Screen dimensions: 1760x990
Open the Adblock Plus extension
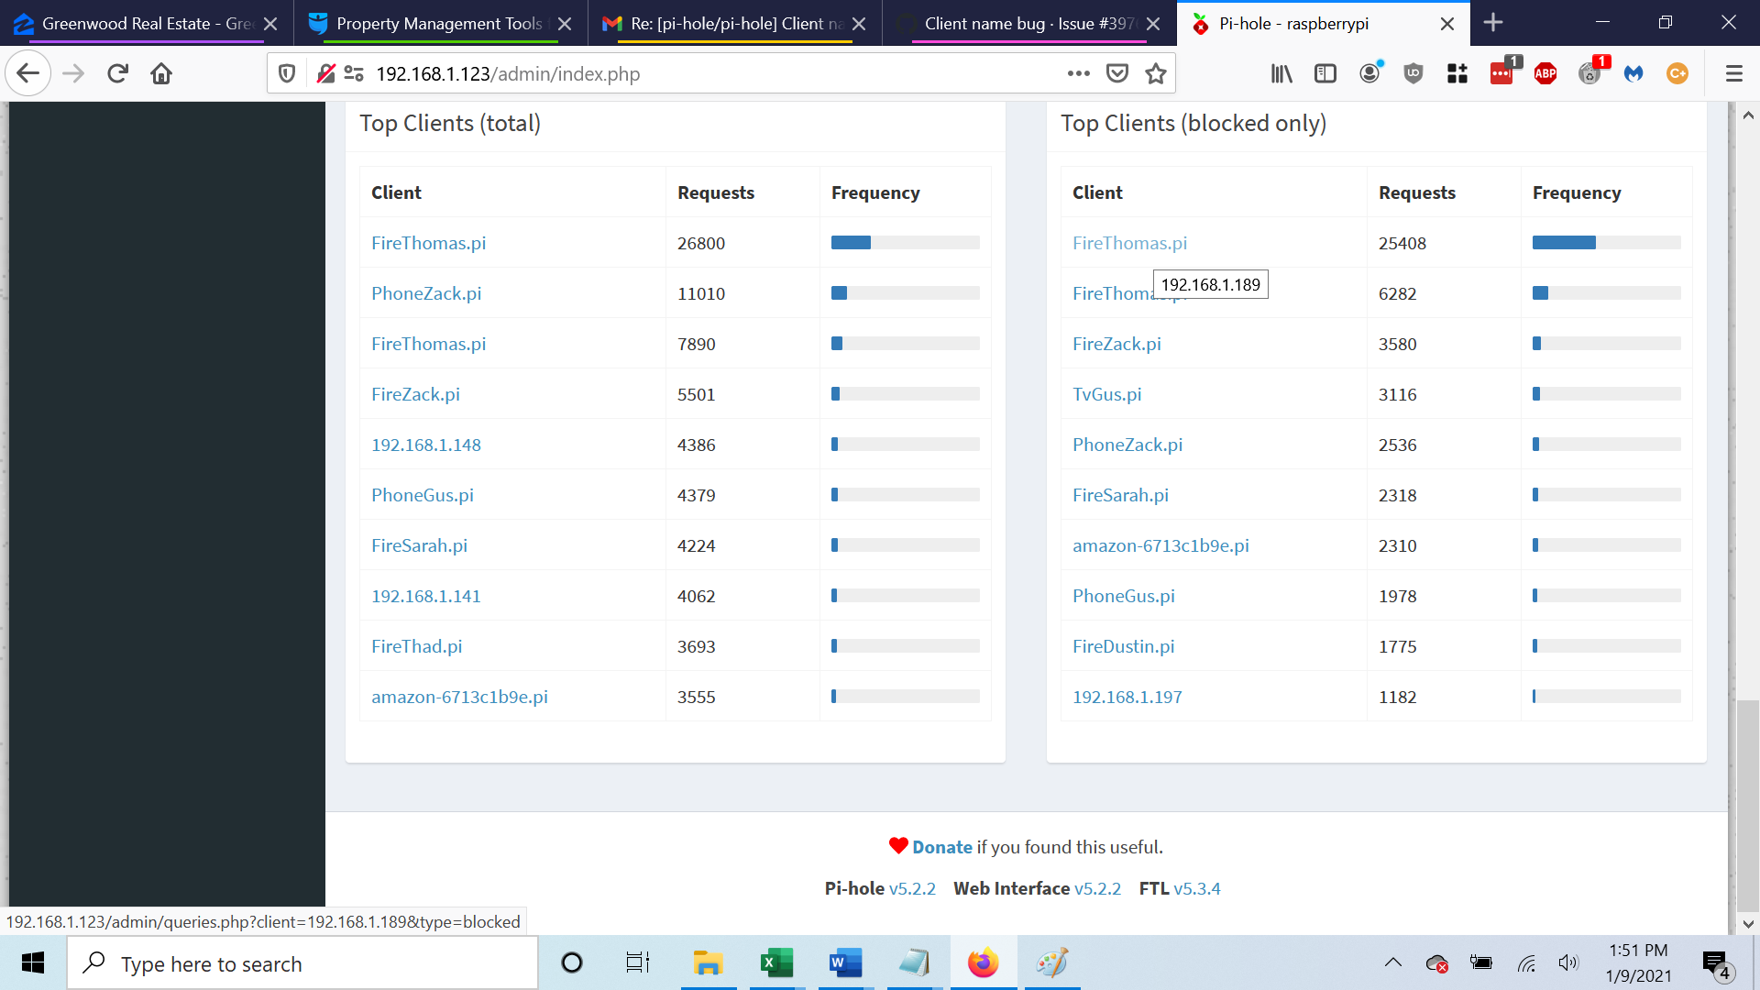click(1545, 73)
